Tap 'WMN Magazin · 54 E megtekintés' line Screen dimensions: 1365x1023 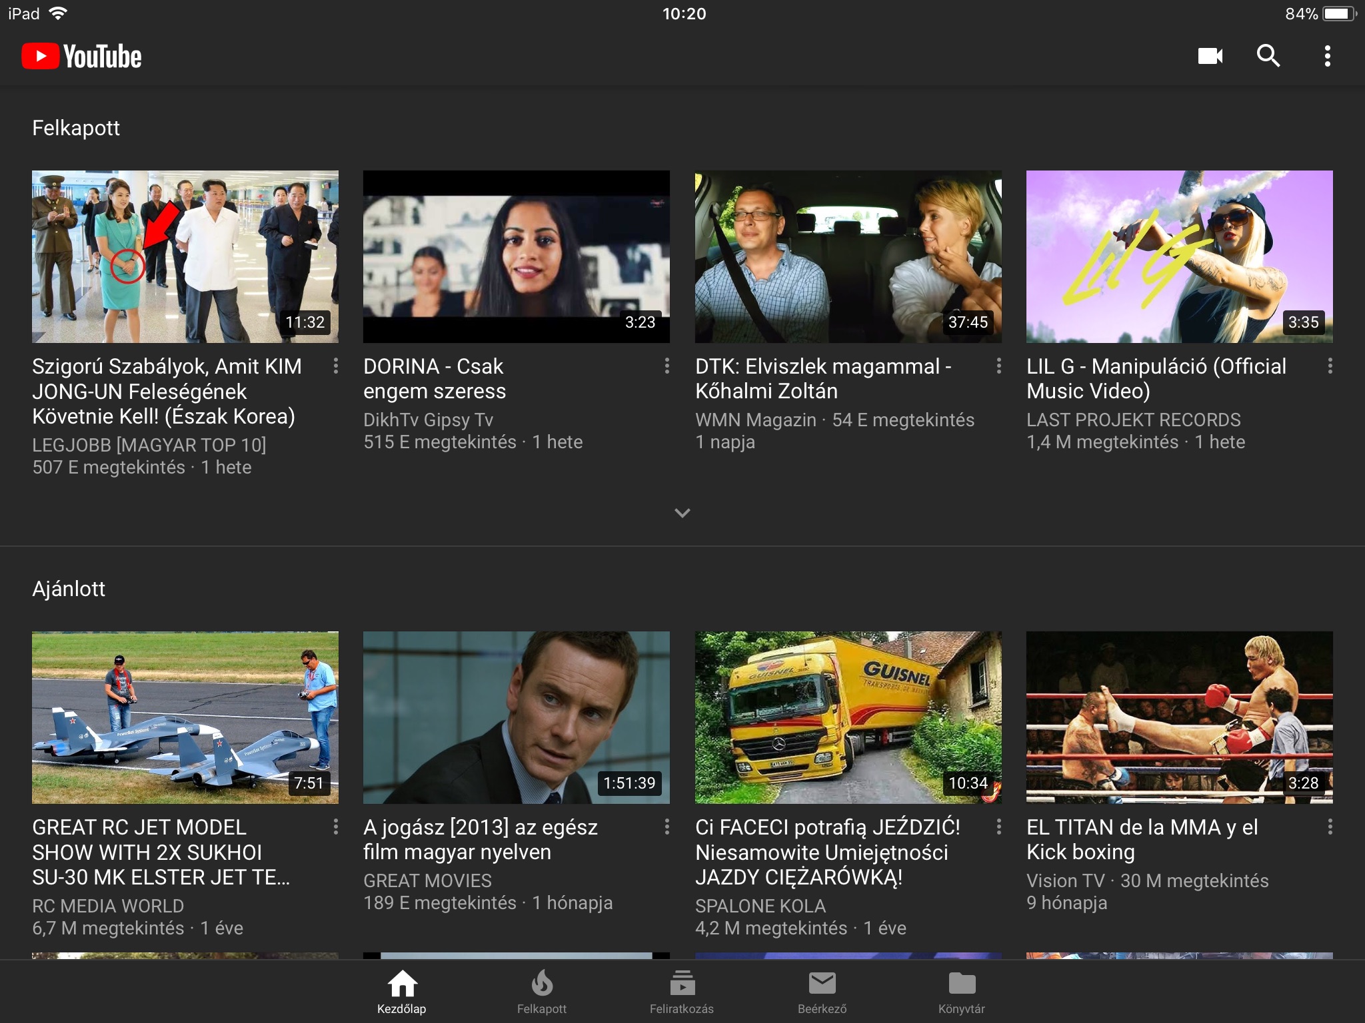tap(834, 420)
